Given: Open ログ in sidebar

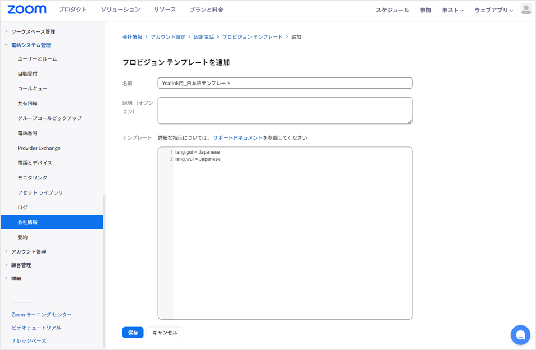Looking at the screenshot, I should click(x=22, y=207).
